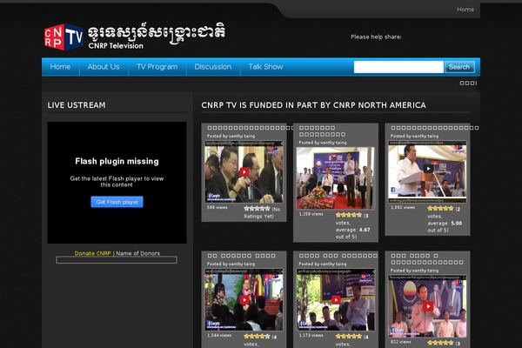Rate the 1,092 views video with stars
Viewport: 522px width, 348px height.
point(440,209)
